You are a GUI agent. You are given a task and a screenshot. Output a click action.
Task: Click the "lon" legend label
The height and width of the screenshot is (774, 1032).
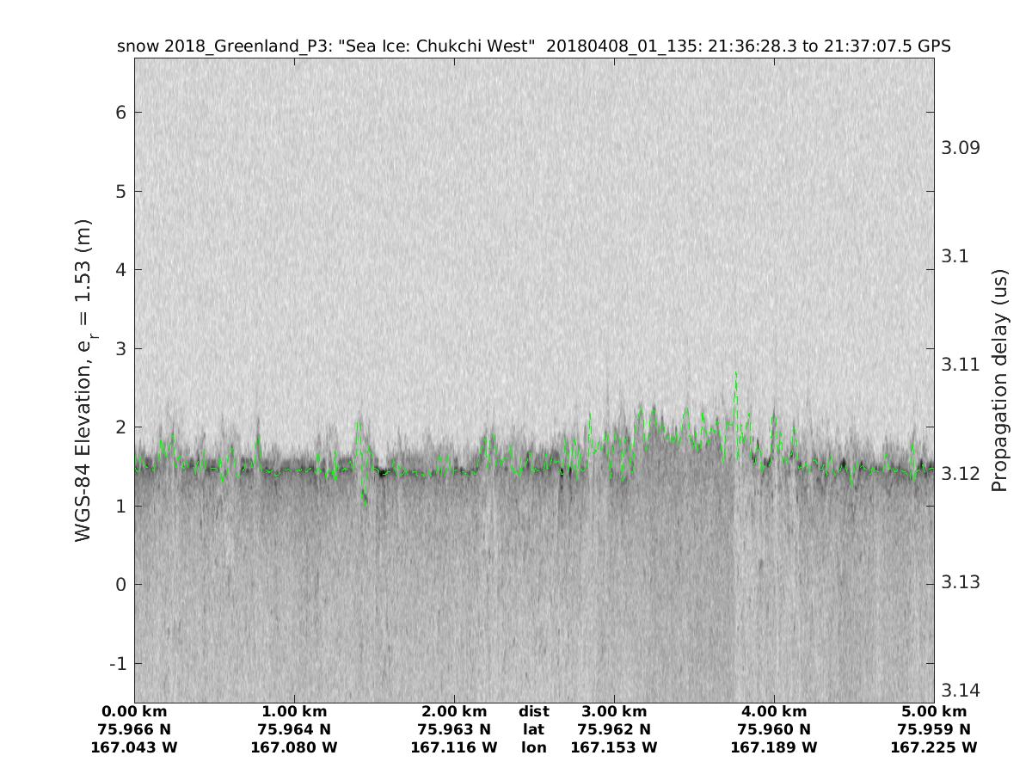pos(534,747)
